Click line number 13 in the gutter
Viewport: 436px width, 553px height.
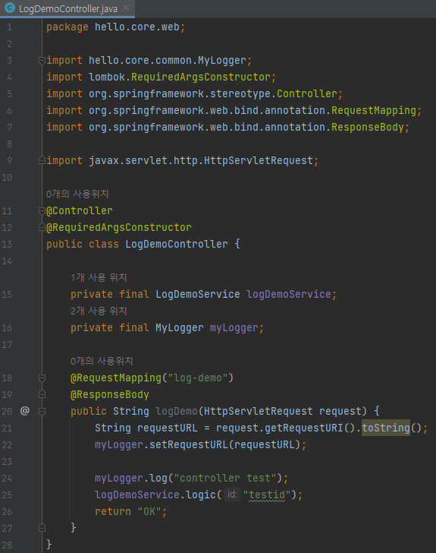pos(7,244)
